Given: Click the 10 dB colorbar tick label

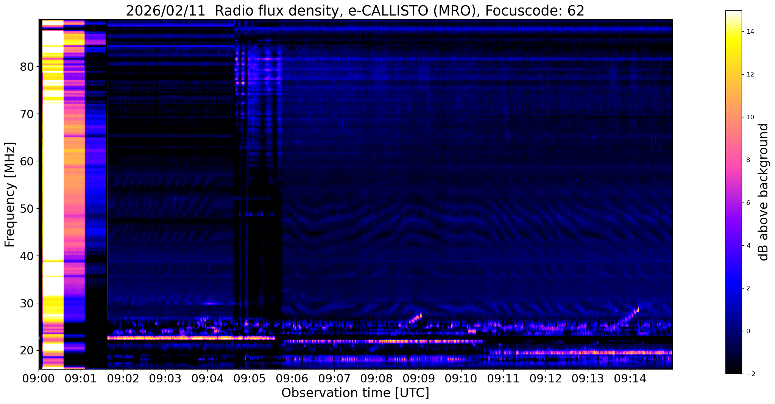Looking at the screenshot, I should pyautogui.click(x=751, y=117).
